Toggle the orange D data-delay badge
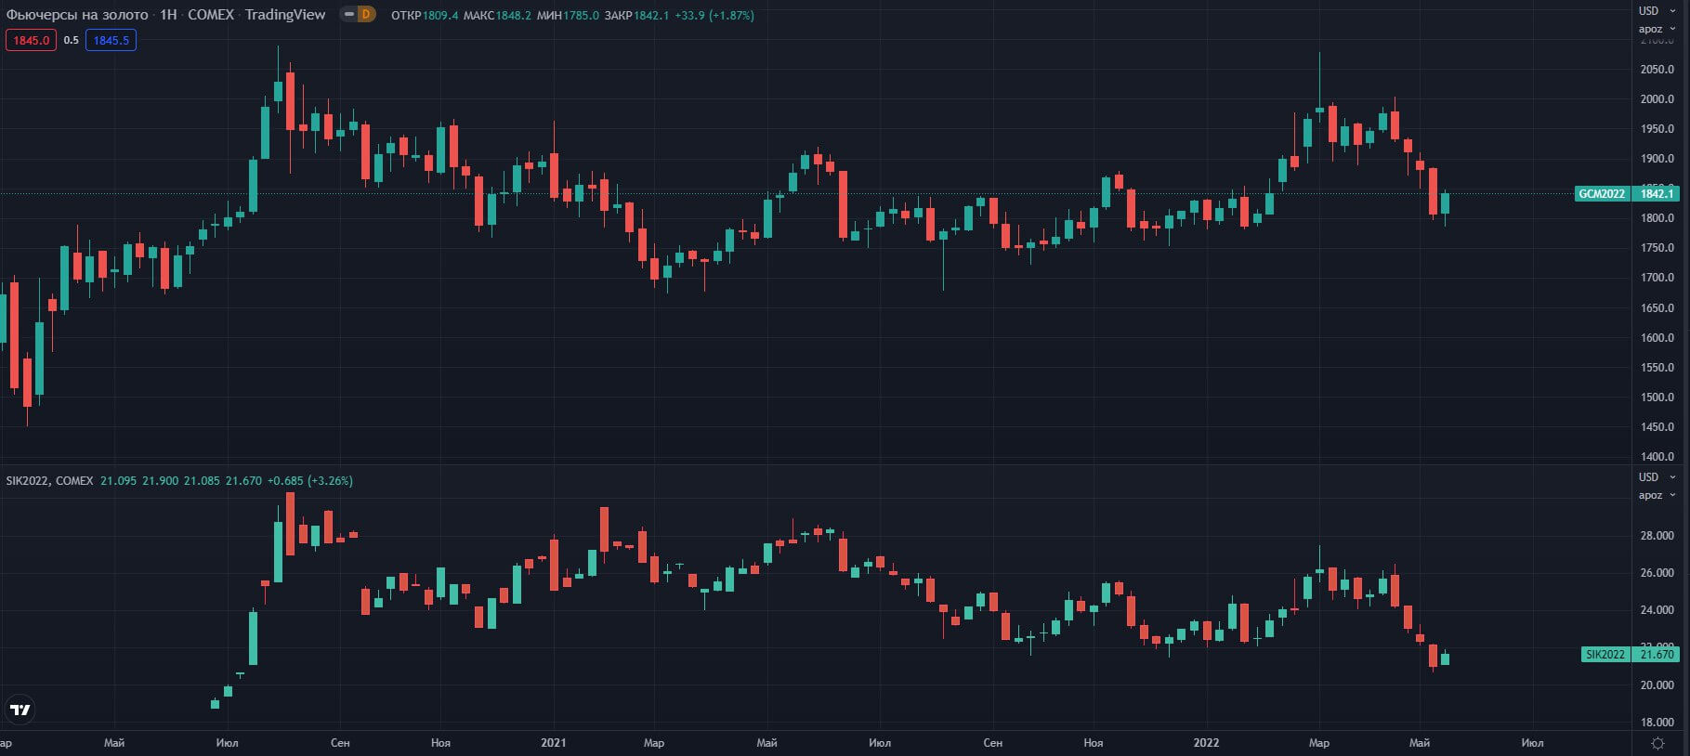This screenshot has height=756, width=1690. (366, 14)
